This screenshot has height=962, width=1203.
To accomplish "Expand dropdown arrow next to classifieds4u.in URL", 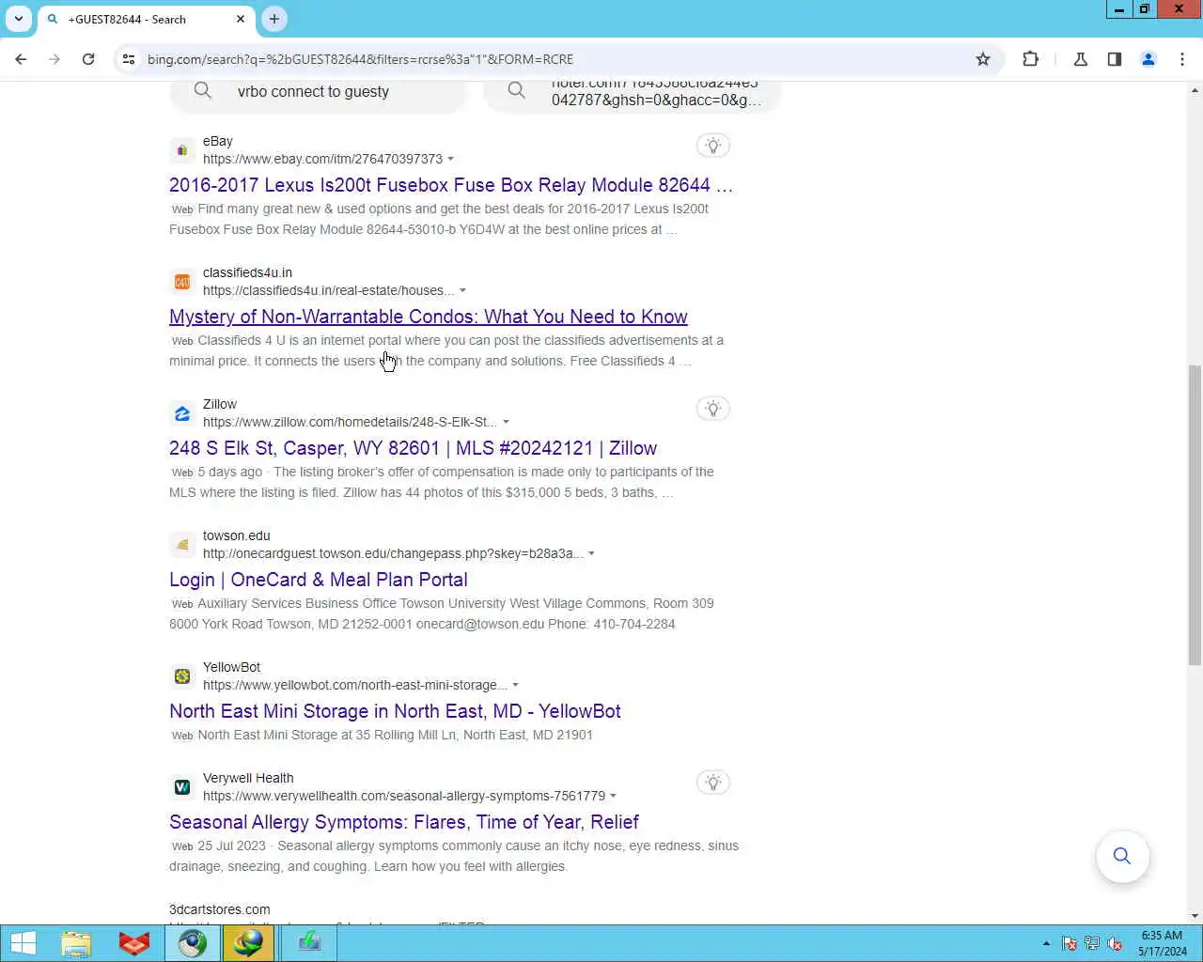I will (462, 290).
